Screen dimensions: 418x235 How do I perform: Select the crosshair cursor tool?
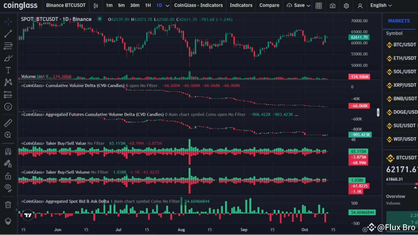click(8, 22)
